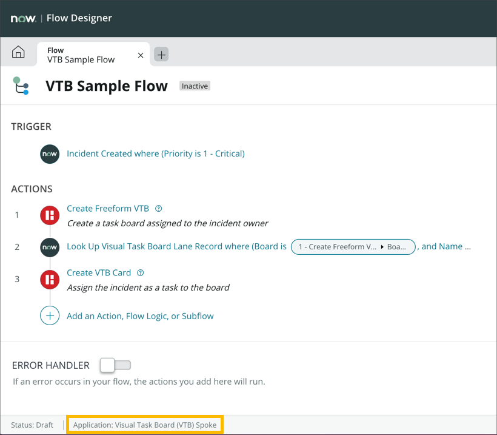Click the VTB Sample Flow flow icon
This screenshot has height=435, width=497.
click(x=21, y=86)
